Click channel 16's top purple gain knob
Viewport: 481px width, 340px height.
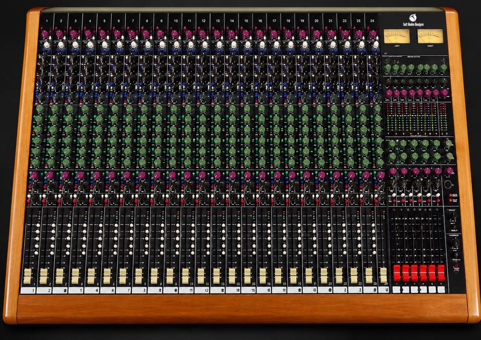[260, 34]
